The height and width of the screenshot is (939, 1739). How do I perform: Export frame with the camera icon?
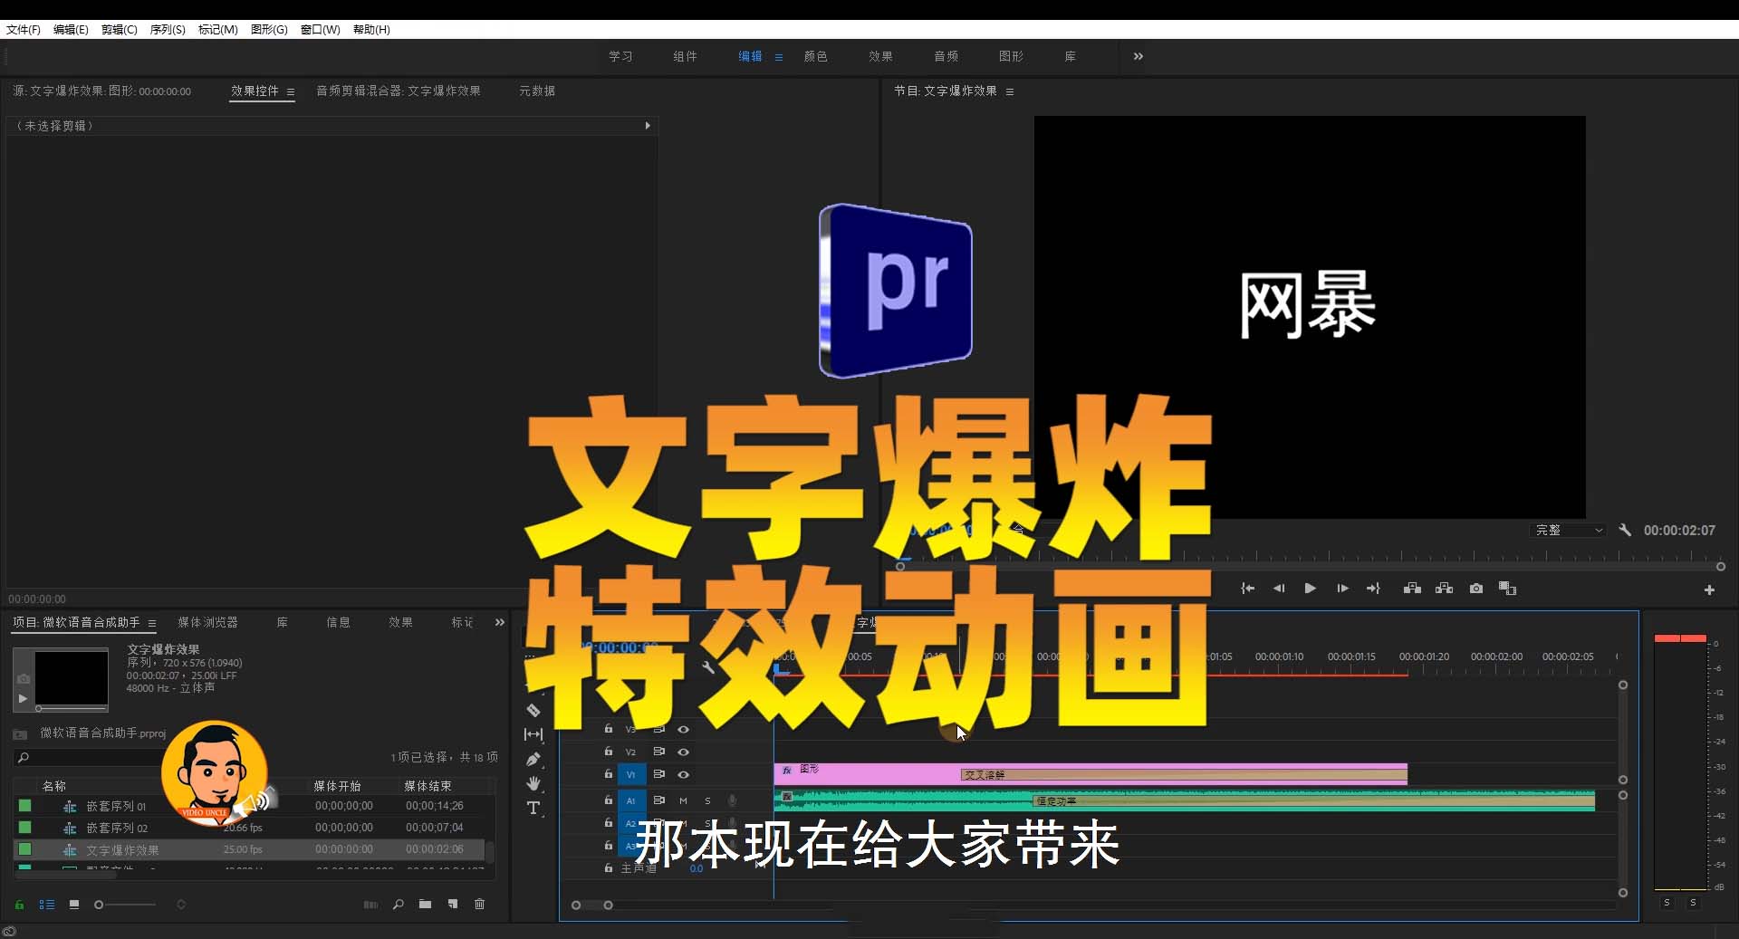point(1476,589)
